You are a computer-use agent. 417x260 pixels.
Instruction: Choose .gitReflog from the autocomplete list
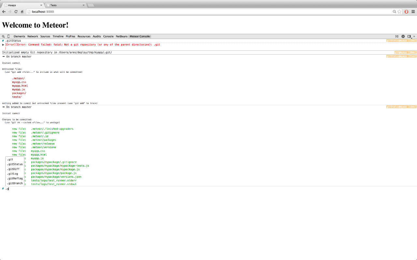[15, 178]
